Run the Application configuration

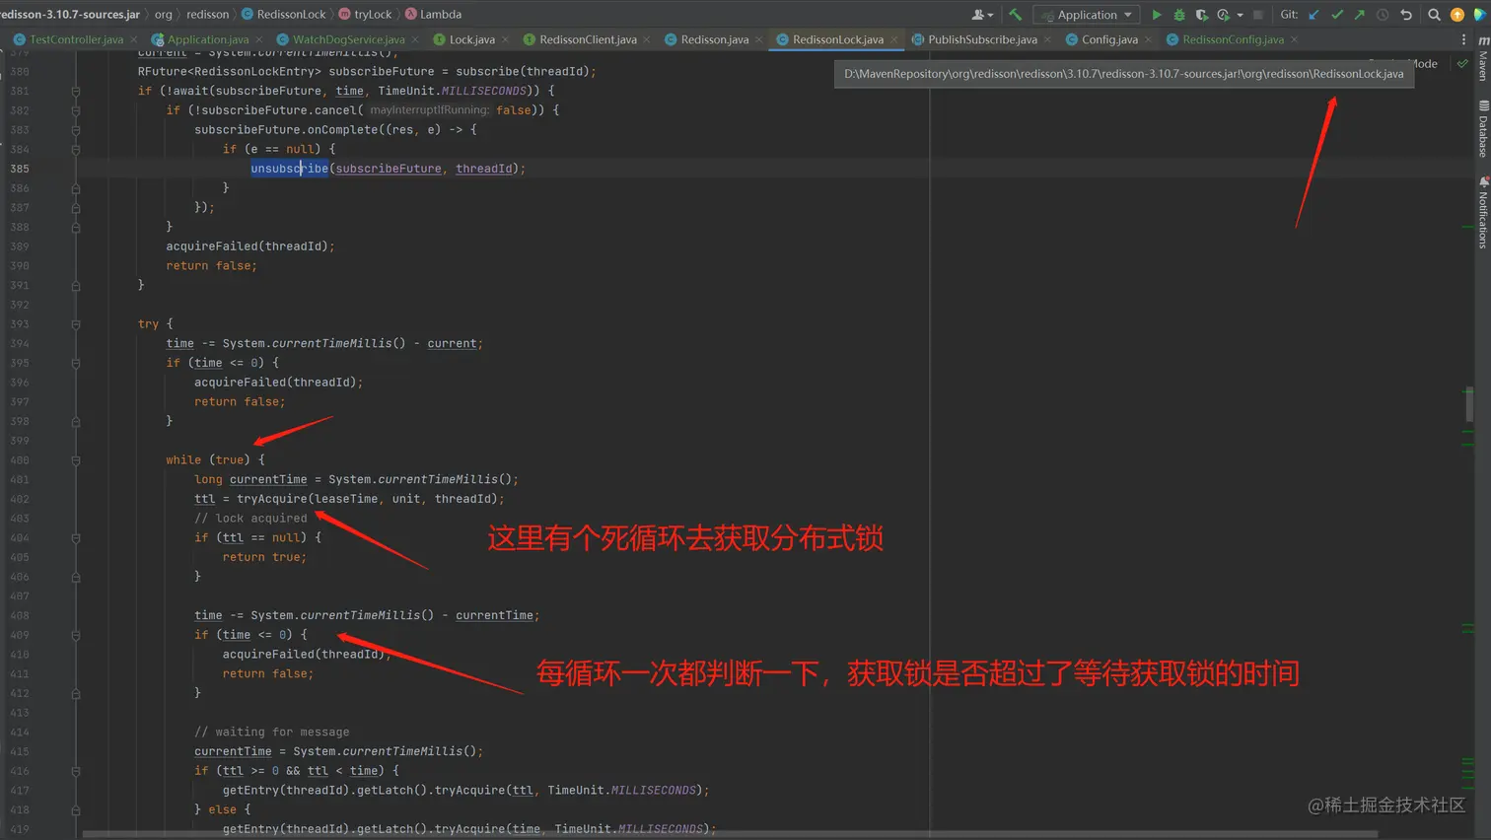tap(1157, 14)
